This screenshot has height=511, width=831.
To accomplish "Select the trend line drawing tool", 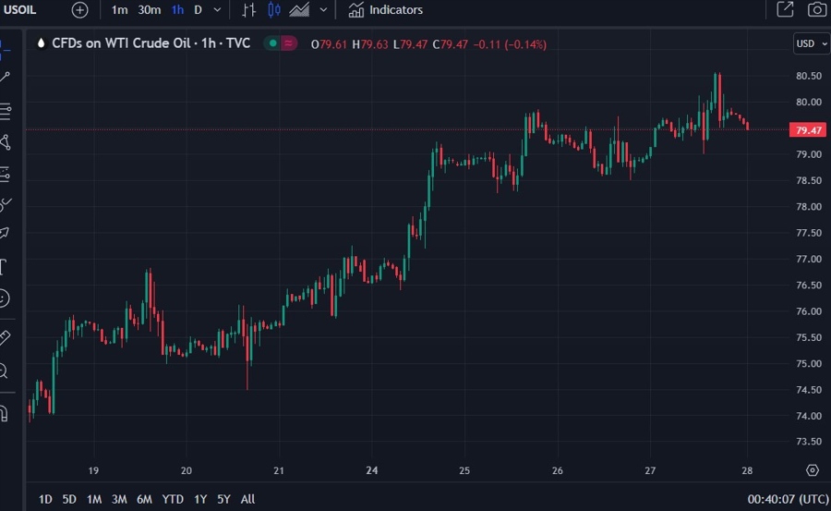I will pos(5,78).
